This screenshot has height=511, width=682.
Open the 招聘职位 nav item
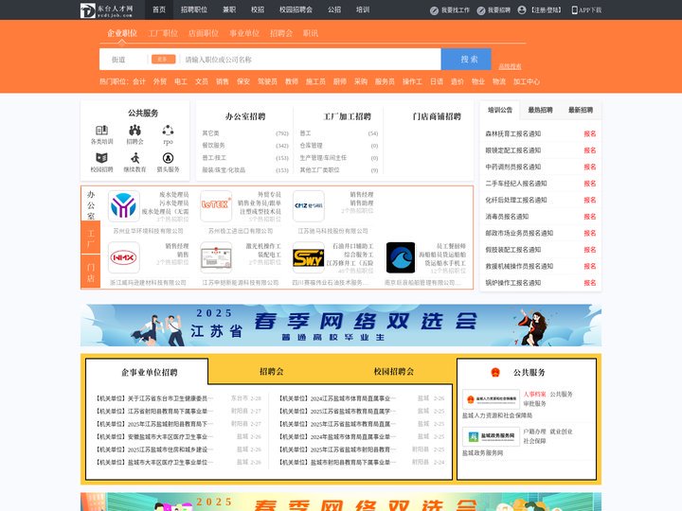click(194, 9)
